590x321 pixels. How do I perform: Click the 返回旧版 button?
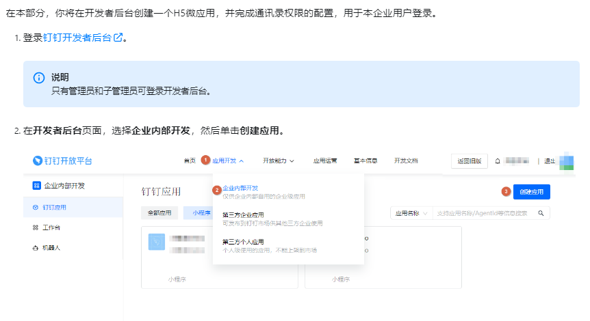[470, 161]
